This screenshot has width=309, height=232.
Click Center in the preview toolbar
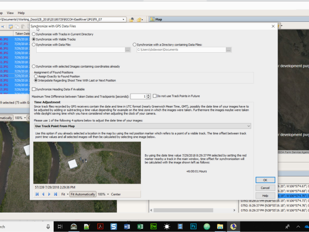[x=116, y=194]
